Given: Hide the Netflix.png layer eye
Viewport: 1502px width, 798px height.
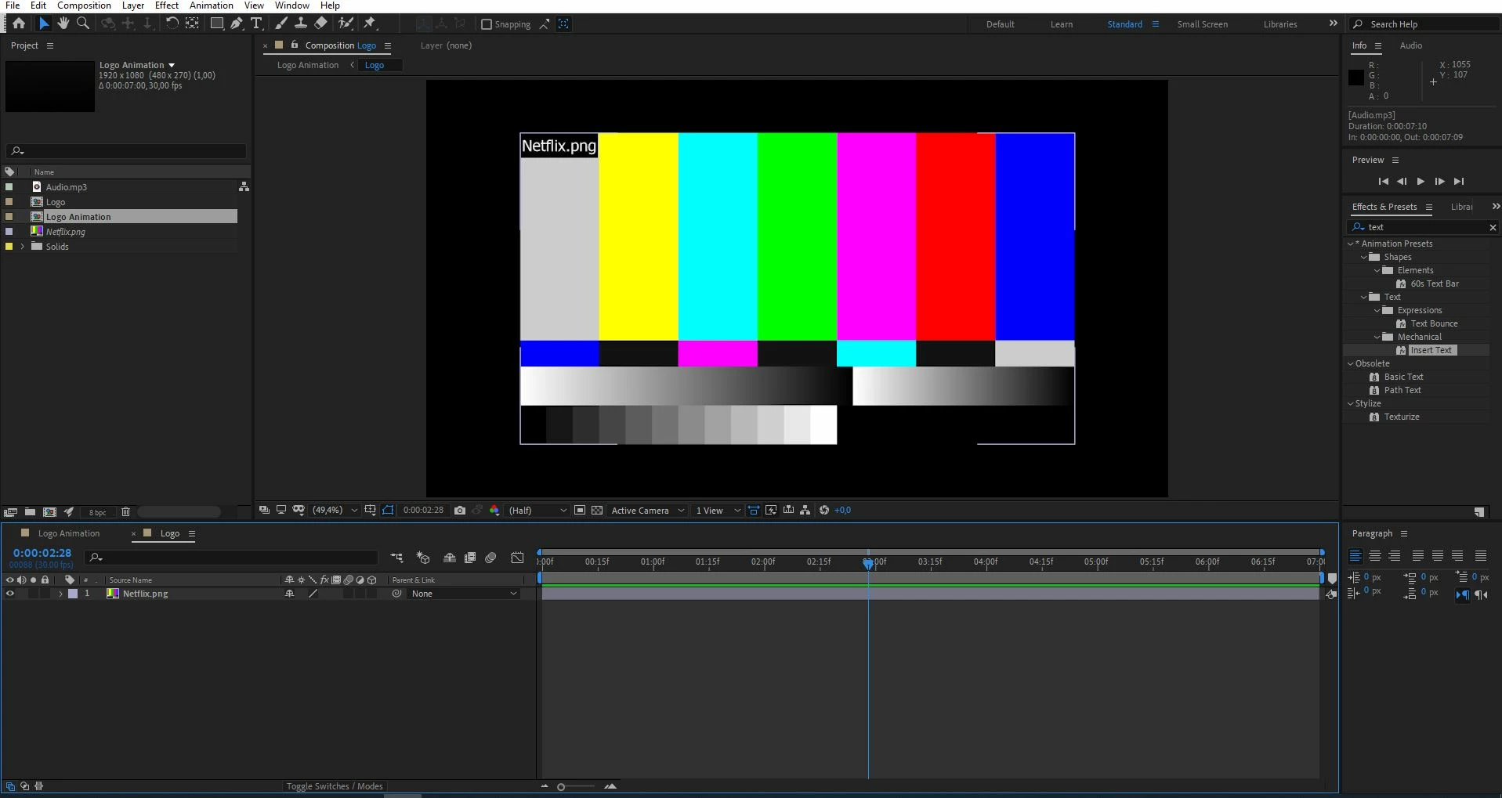Looking at the screenshot, I should point(10,594).
